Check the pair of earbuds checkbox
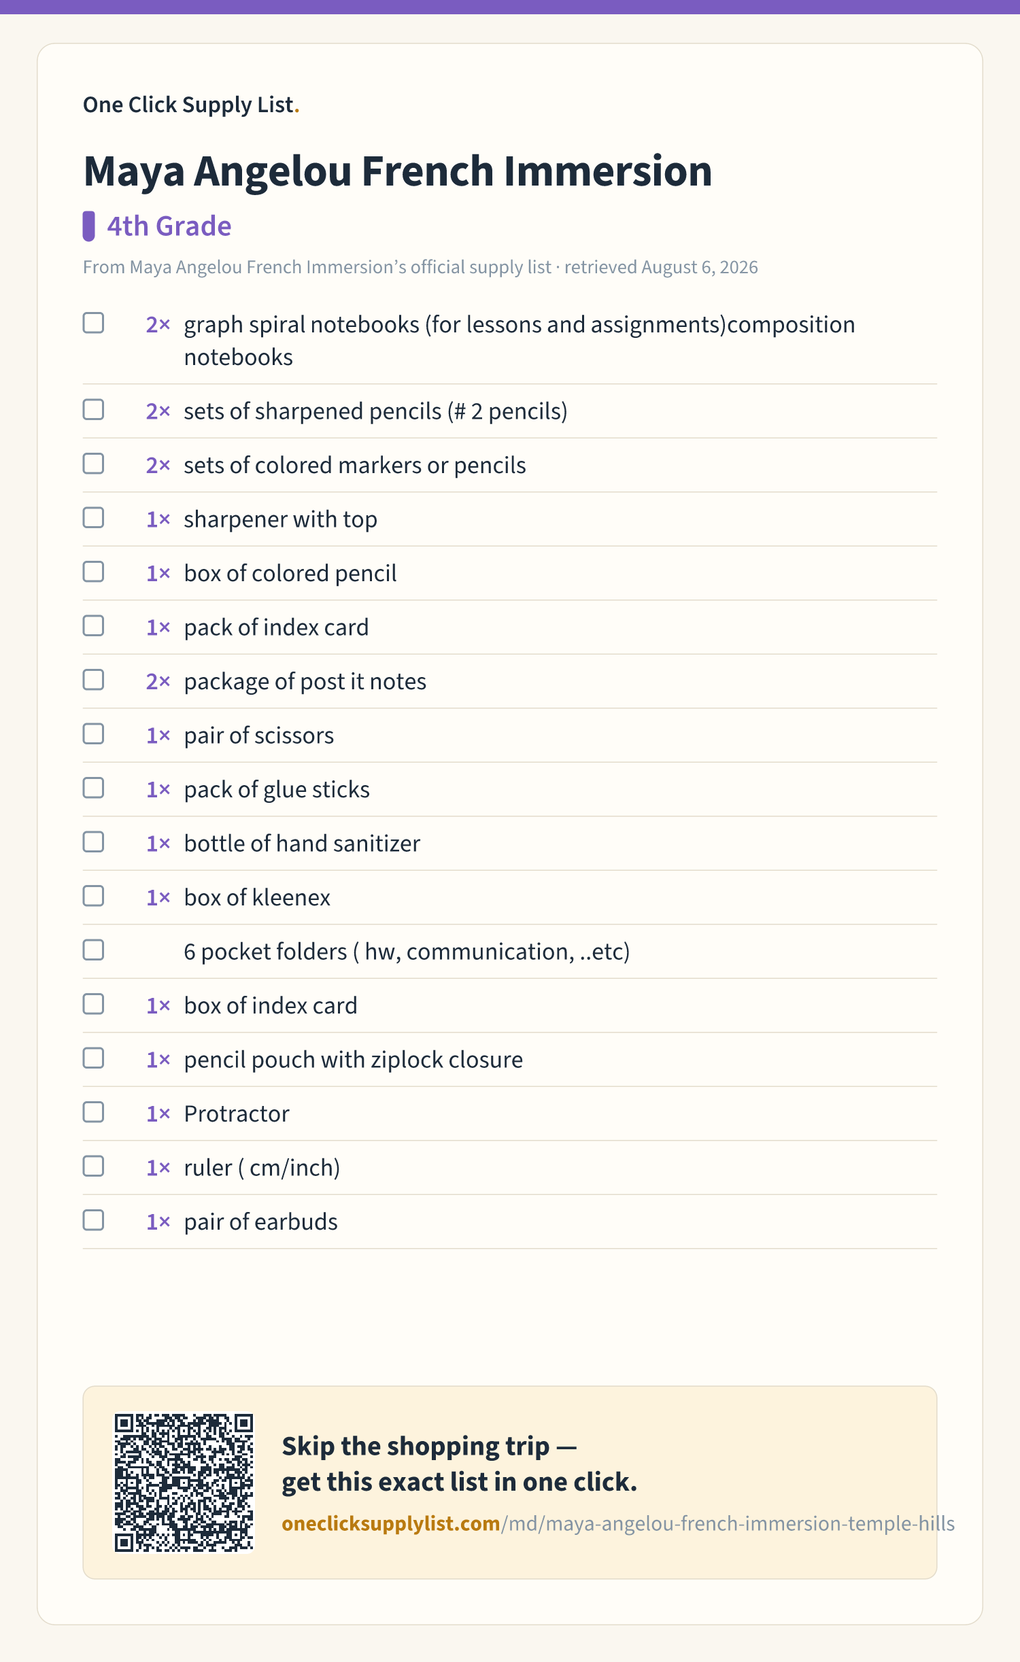 tap(93, 1220)
